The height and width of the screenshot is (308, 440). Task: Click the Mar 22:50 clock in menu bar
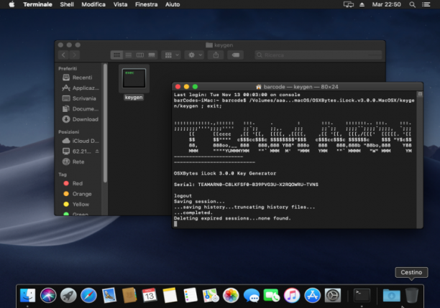click(386, 4)
